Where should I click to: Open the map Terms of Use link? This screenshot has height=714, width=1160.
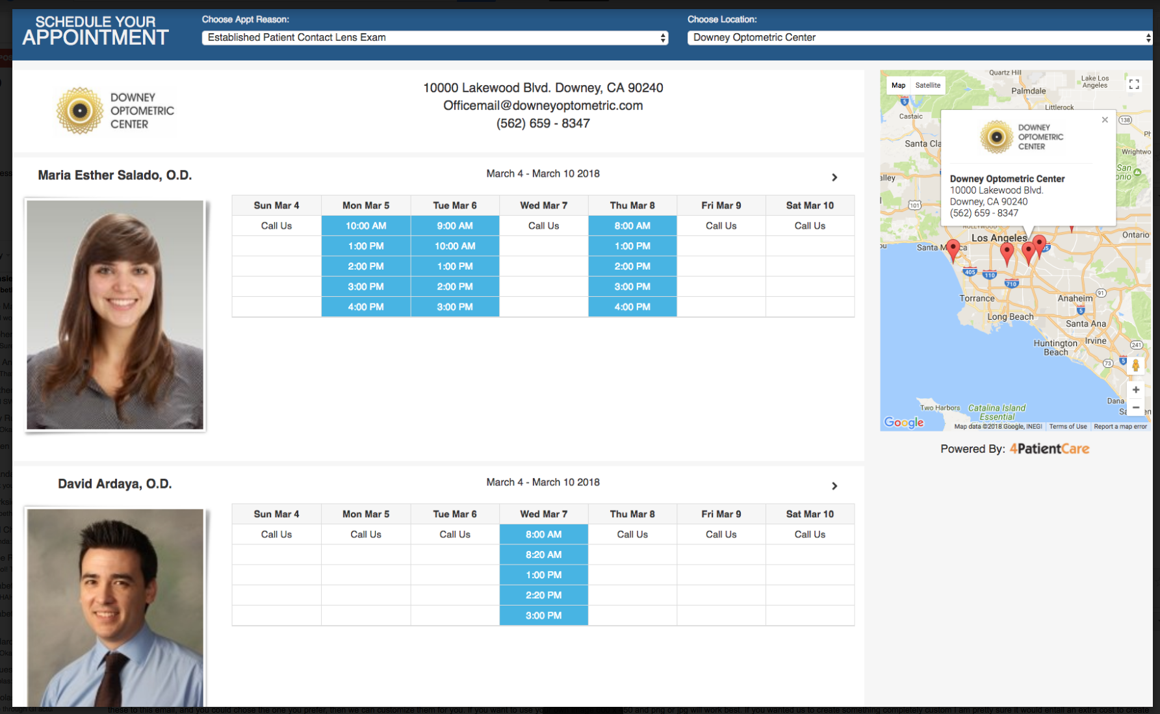[1068, 427]
